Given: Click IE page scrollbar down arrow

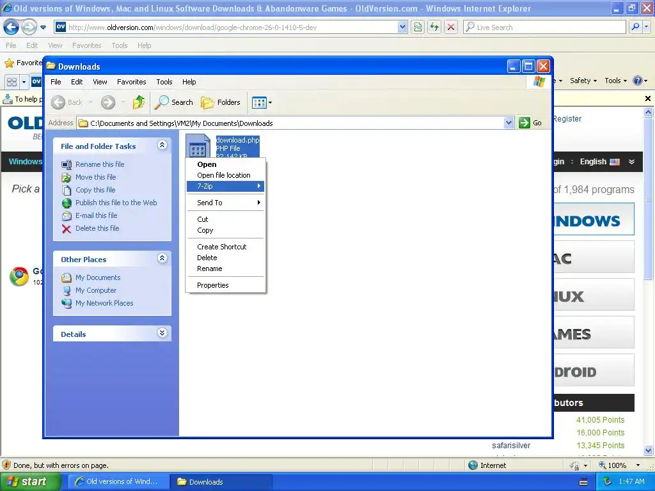Looking at the screenshot, I should coord(648,451).
